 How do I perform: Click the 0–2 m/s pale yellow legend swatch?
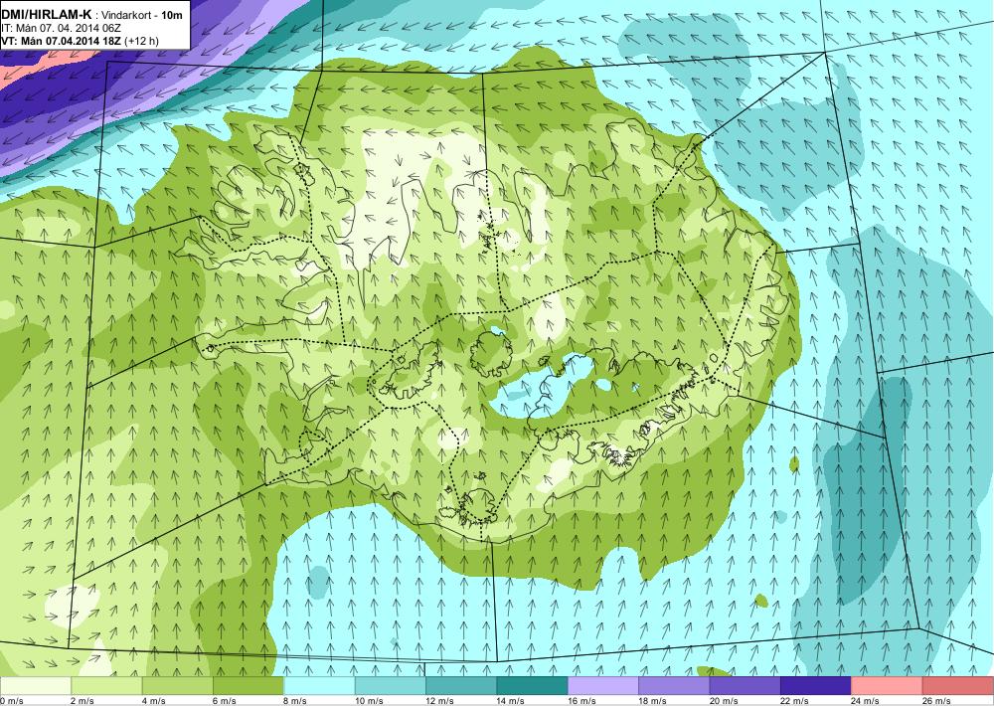[36, 686]
